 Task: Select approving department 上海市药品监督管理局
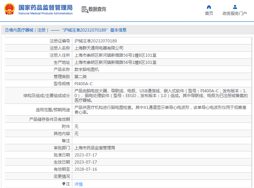pyautogui.click(x=95, y=148)
